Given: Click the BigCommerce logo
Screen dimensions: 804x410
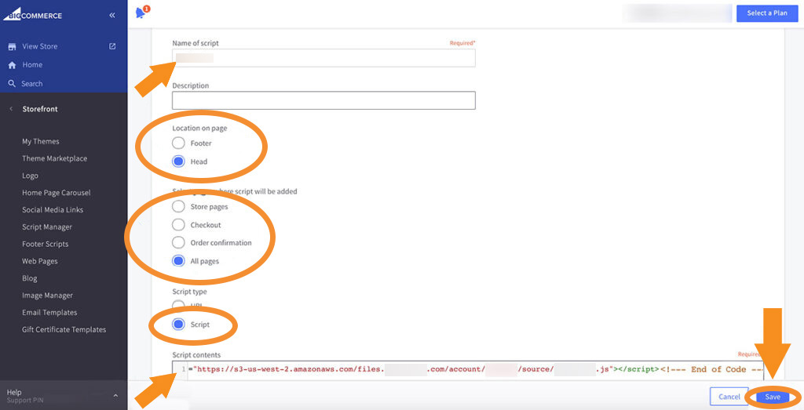Looking at the screenshot, I should click(33, 14).
